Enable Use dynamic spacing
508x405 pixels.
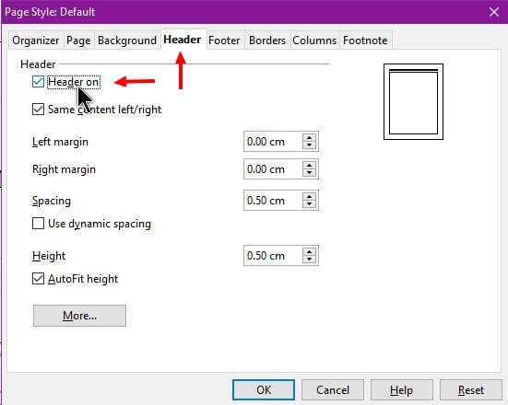(38, 223)
